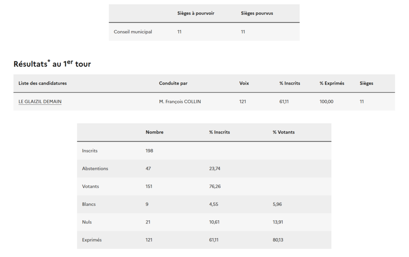Click the % Exprimés column header
This screenshot has height=257, width=409.
click(332, 83)
